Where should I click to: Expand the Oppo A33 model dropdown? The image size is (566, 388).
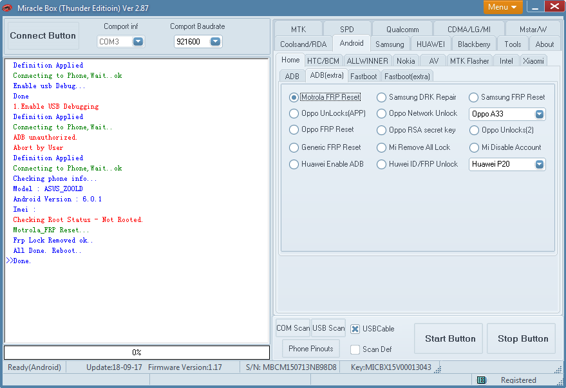click(x=540, y=115)
